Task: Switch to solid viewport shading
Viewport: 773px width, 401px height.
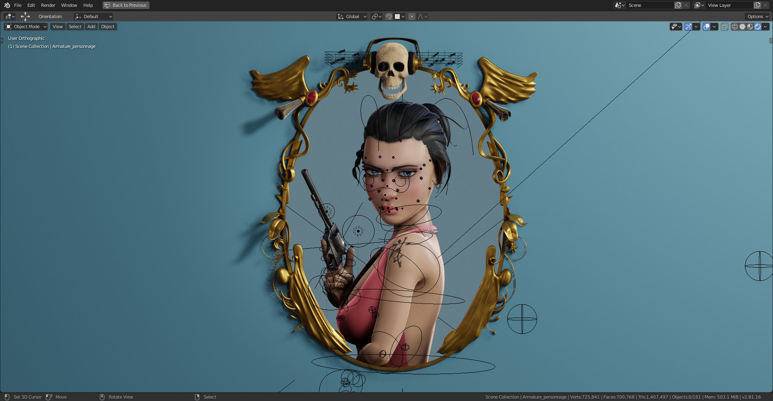Action: click(x=742, y=27)
